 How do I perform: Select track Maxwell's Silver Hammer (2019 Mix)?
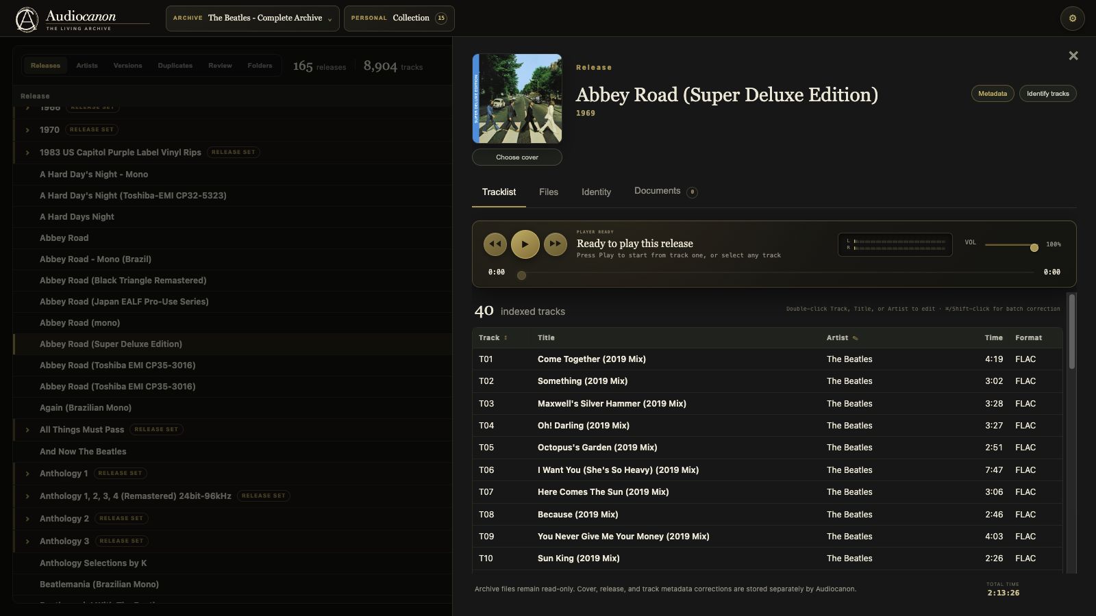click(767, 404)
